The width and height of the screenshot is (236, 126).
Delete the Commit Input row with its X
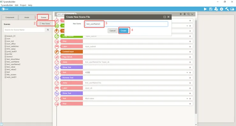tap(190, 52)
